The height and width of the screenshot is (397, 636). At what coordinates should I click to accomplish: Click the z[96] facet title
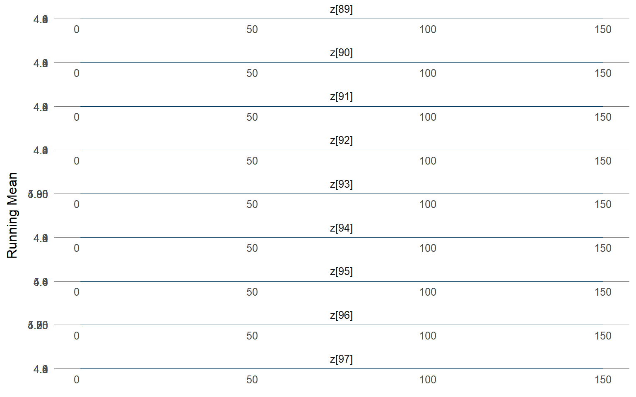(x=341, y=316)
